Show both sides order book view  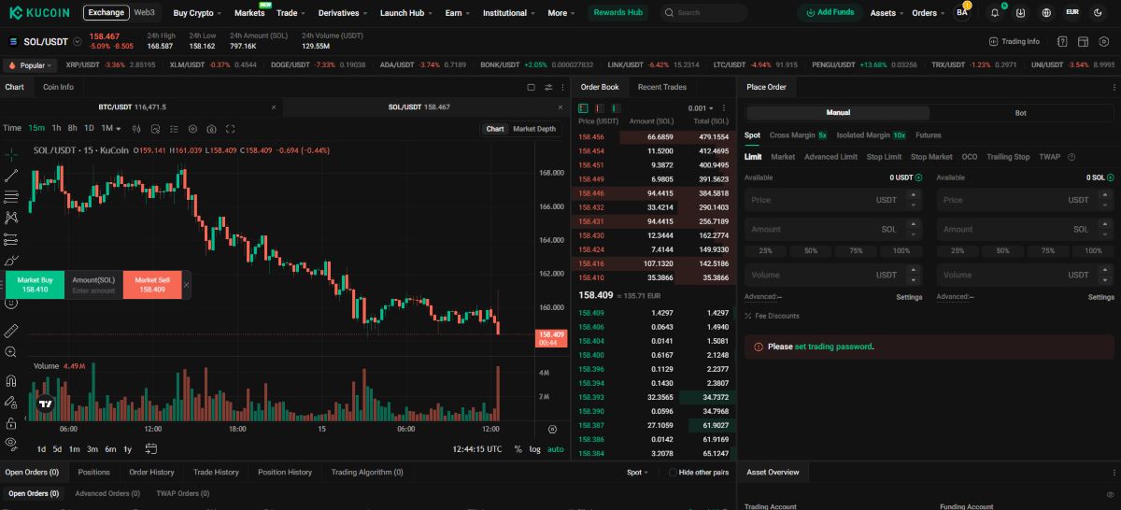pyautogui.click(x=584, y=108)
